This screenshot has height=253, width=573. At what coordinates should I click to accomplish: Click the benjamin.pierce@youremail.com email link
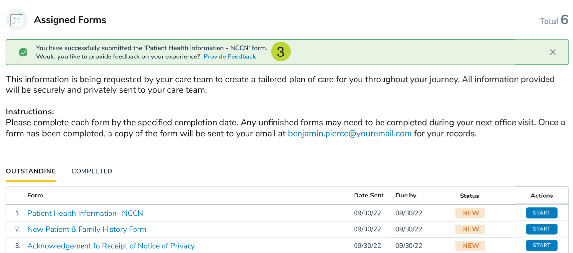tap(350, 133)
